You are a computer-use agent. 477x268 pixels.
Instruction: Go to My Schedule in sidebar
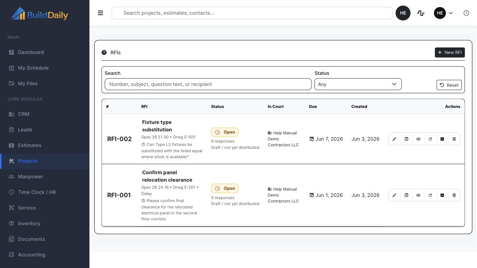[45, 68]
